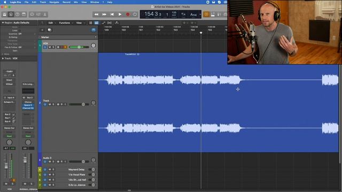
Task: Open the Navigate menu
Action: 55,2
